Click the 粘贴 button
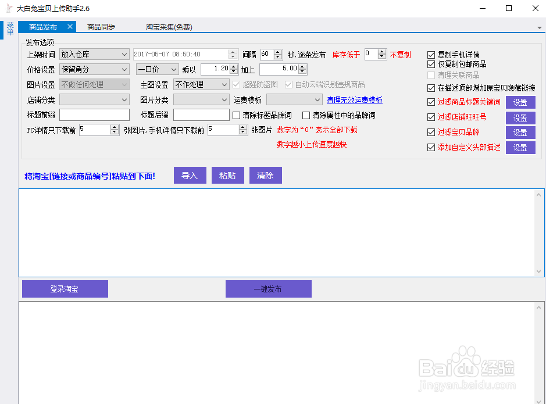This screenshot has height=404, width=546. 228,176
